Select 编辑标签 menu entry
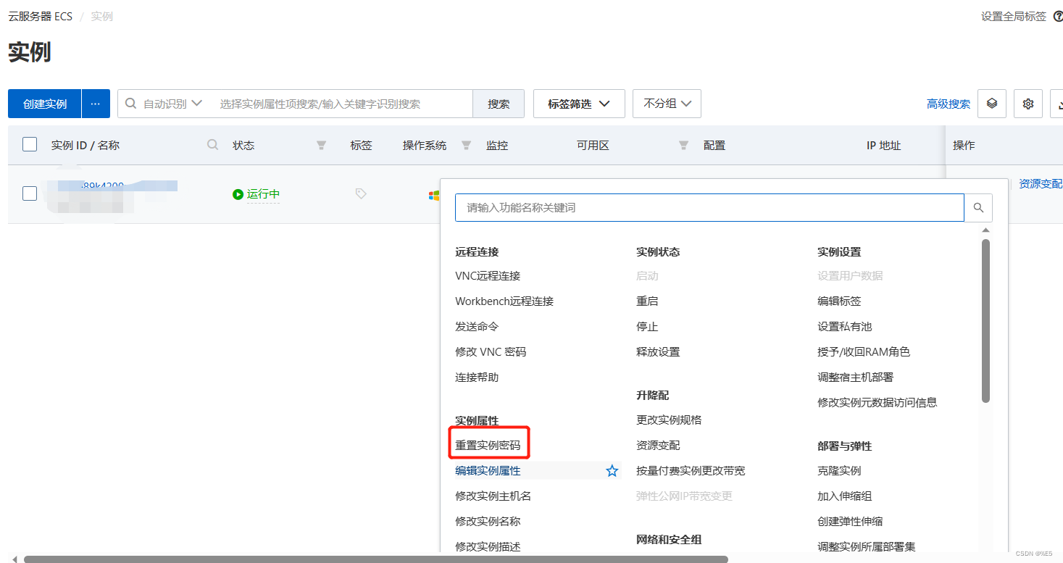The width and height of the screenshot is (1063, 563). pyautogui.click(x=839, y=301)
